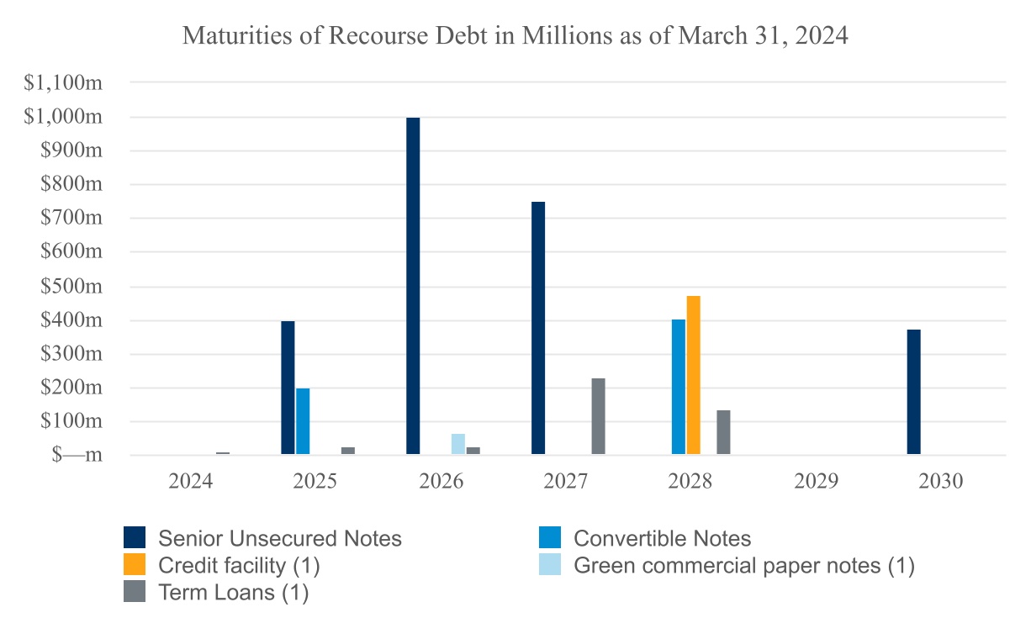Select the 2025 Senior Unsecured Notes bar
The width and height of the screenshot is (1031, 639).
(288, 388)
